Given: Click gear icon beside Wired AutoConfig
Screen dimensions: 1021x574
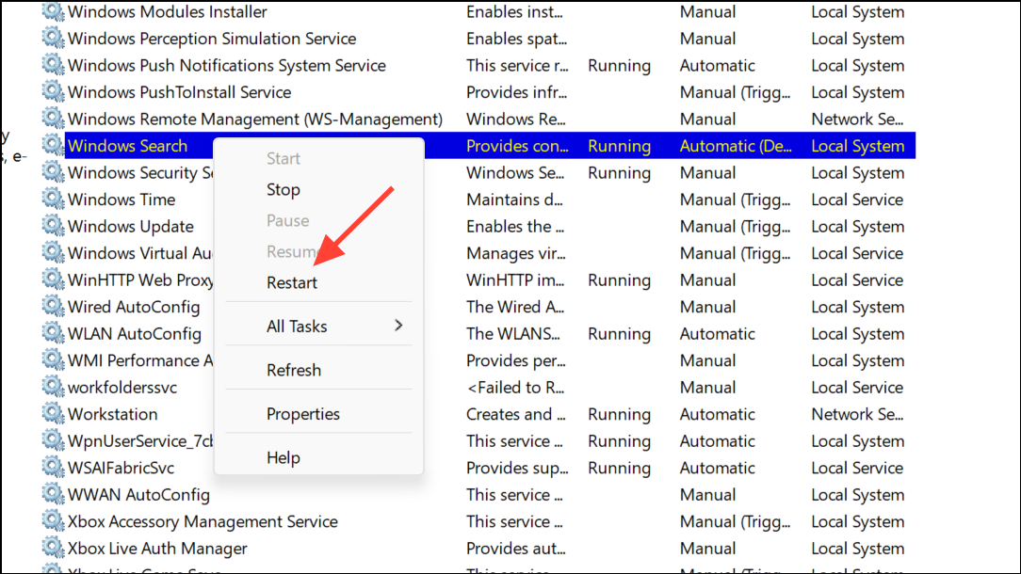Looking at the screenshot, I should tap(54, 306).
